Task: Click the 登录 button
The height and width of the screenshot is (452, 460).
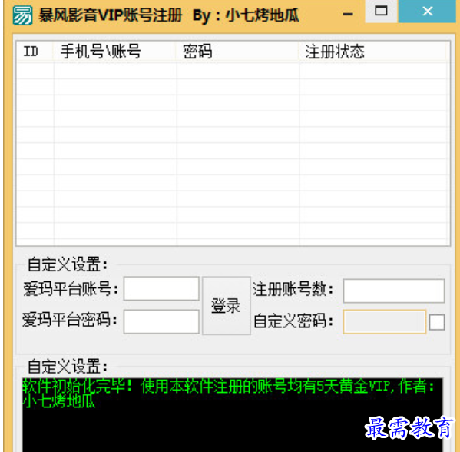Action: tap(227, 305)
